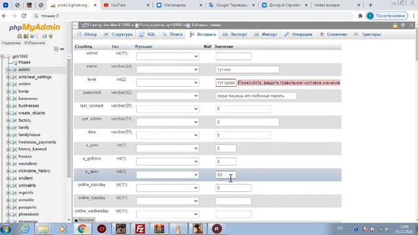Open function dropdown for name row
The image size is (418, 235).
click(x=167, y=70)
